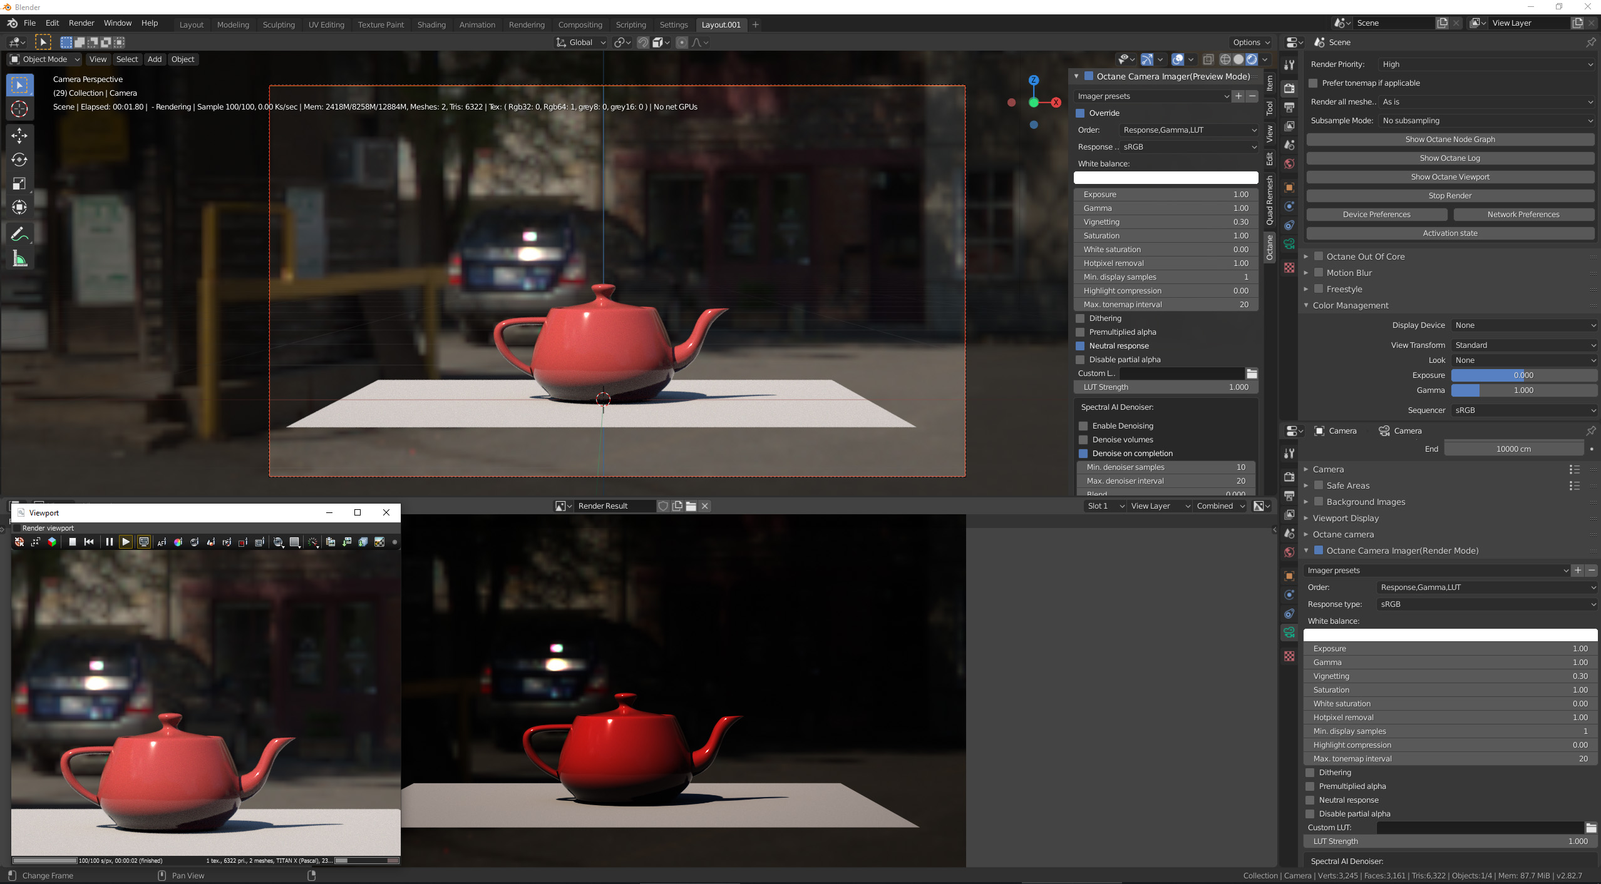
Task: Disable Neutral response in Preview Mode imager
Action: [1080, 346]
